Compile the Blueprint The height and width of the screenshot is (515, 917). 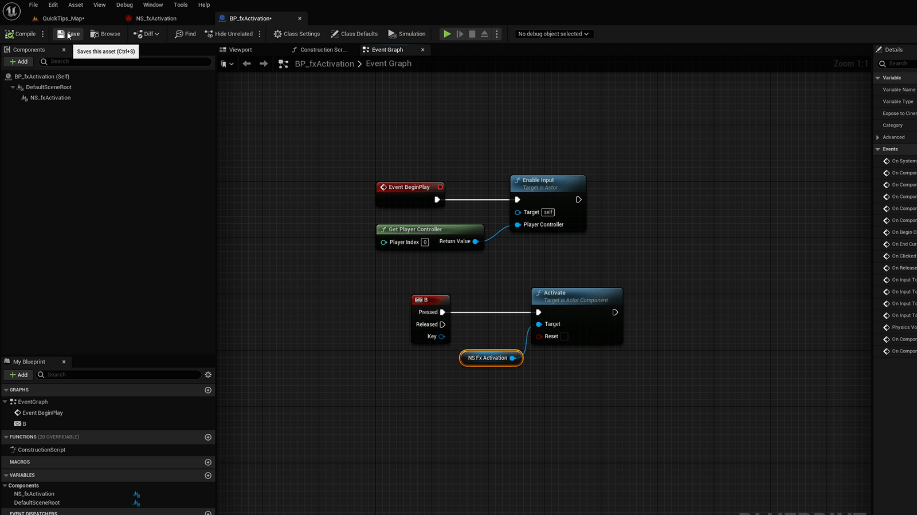coord(22,34)
